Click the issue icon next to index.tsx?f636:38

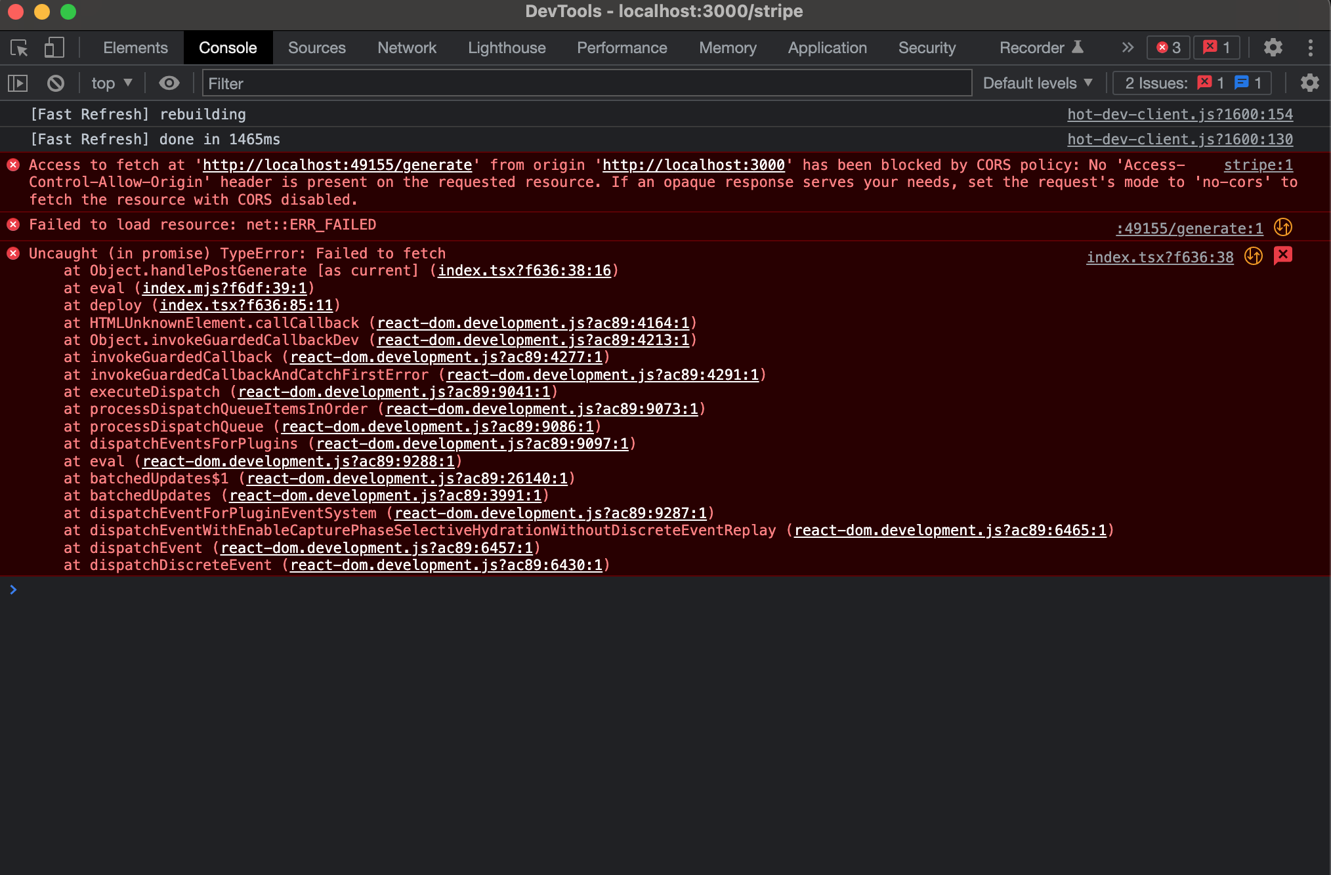point(1282,256)
